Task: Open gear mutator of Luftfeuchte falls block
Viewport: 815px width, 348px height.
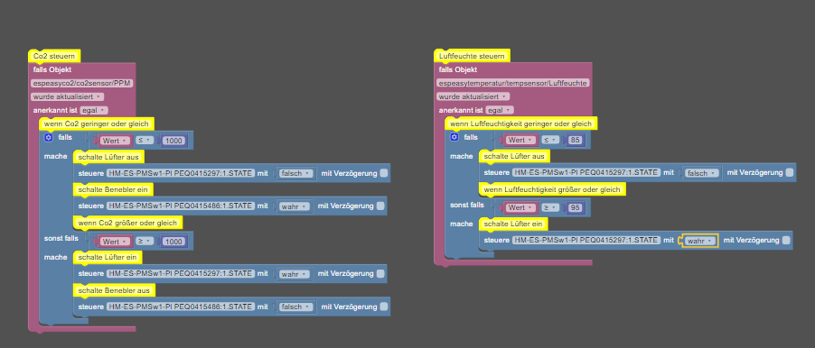Action: click(454, 137)
